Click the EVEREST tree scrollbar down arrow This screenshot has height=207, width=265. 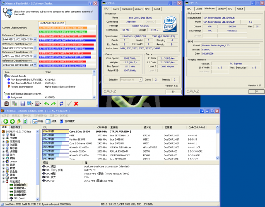38,199
